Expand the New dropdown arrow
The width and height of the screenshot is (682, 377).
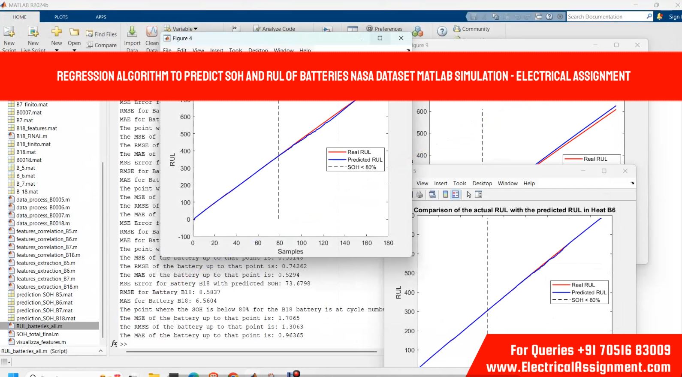click(x=57, y=50)
